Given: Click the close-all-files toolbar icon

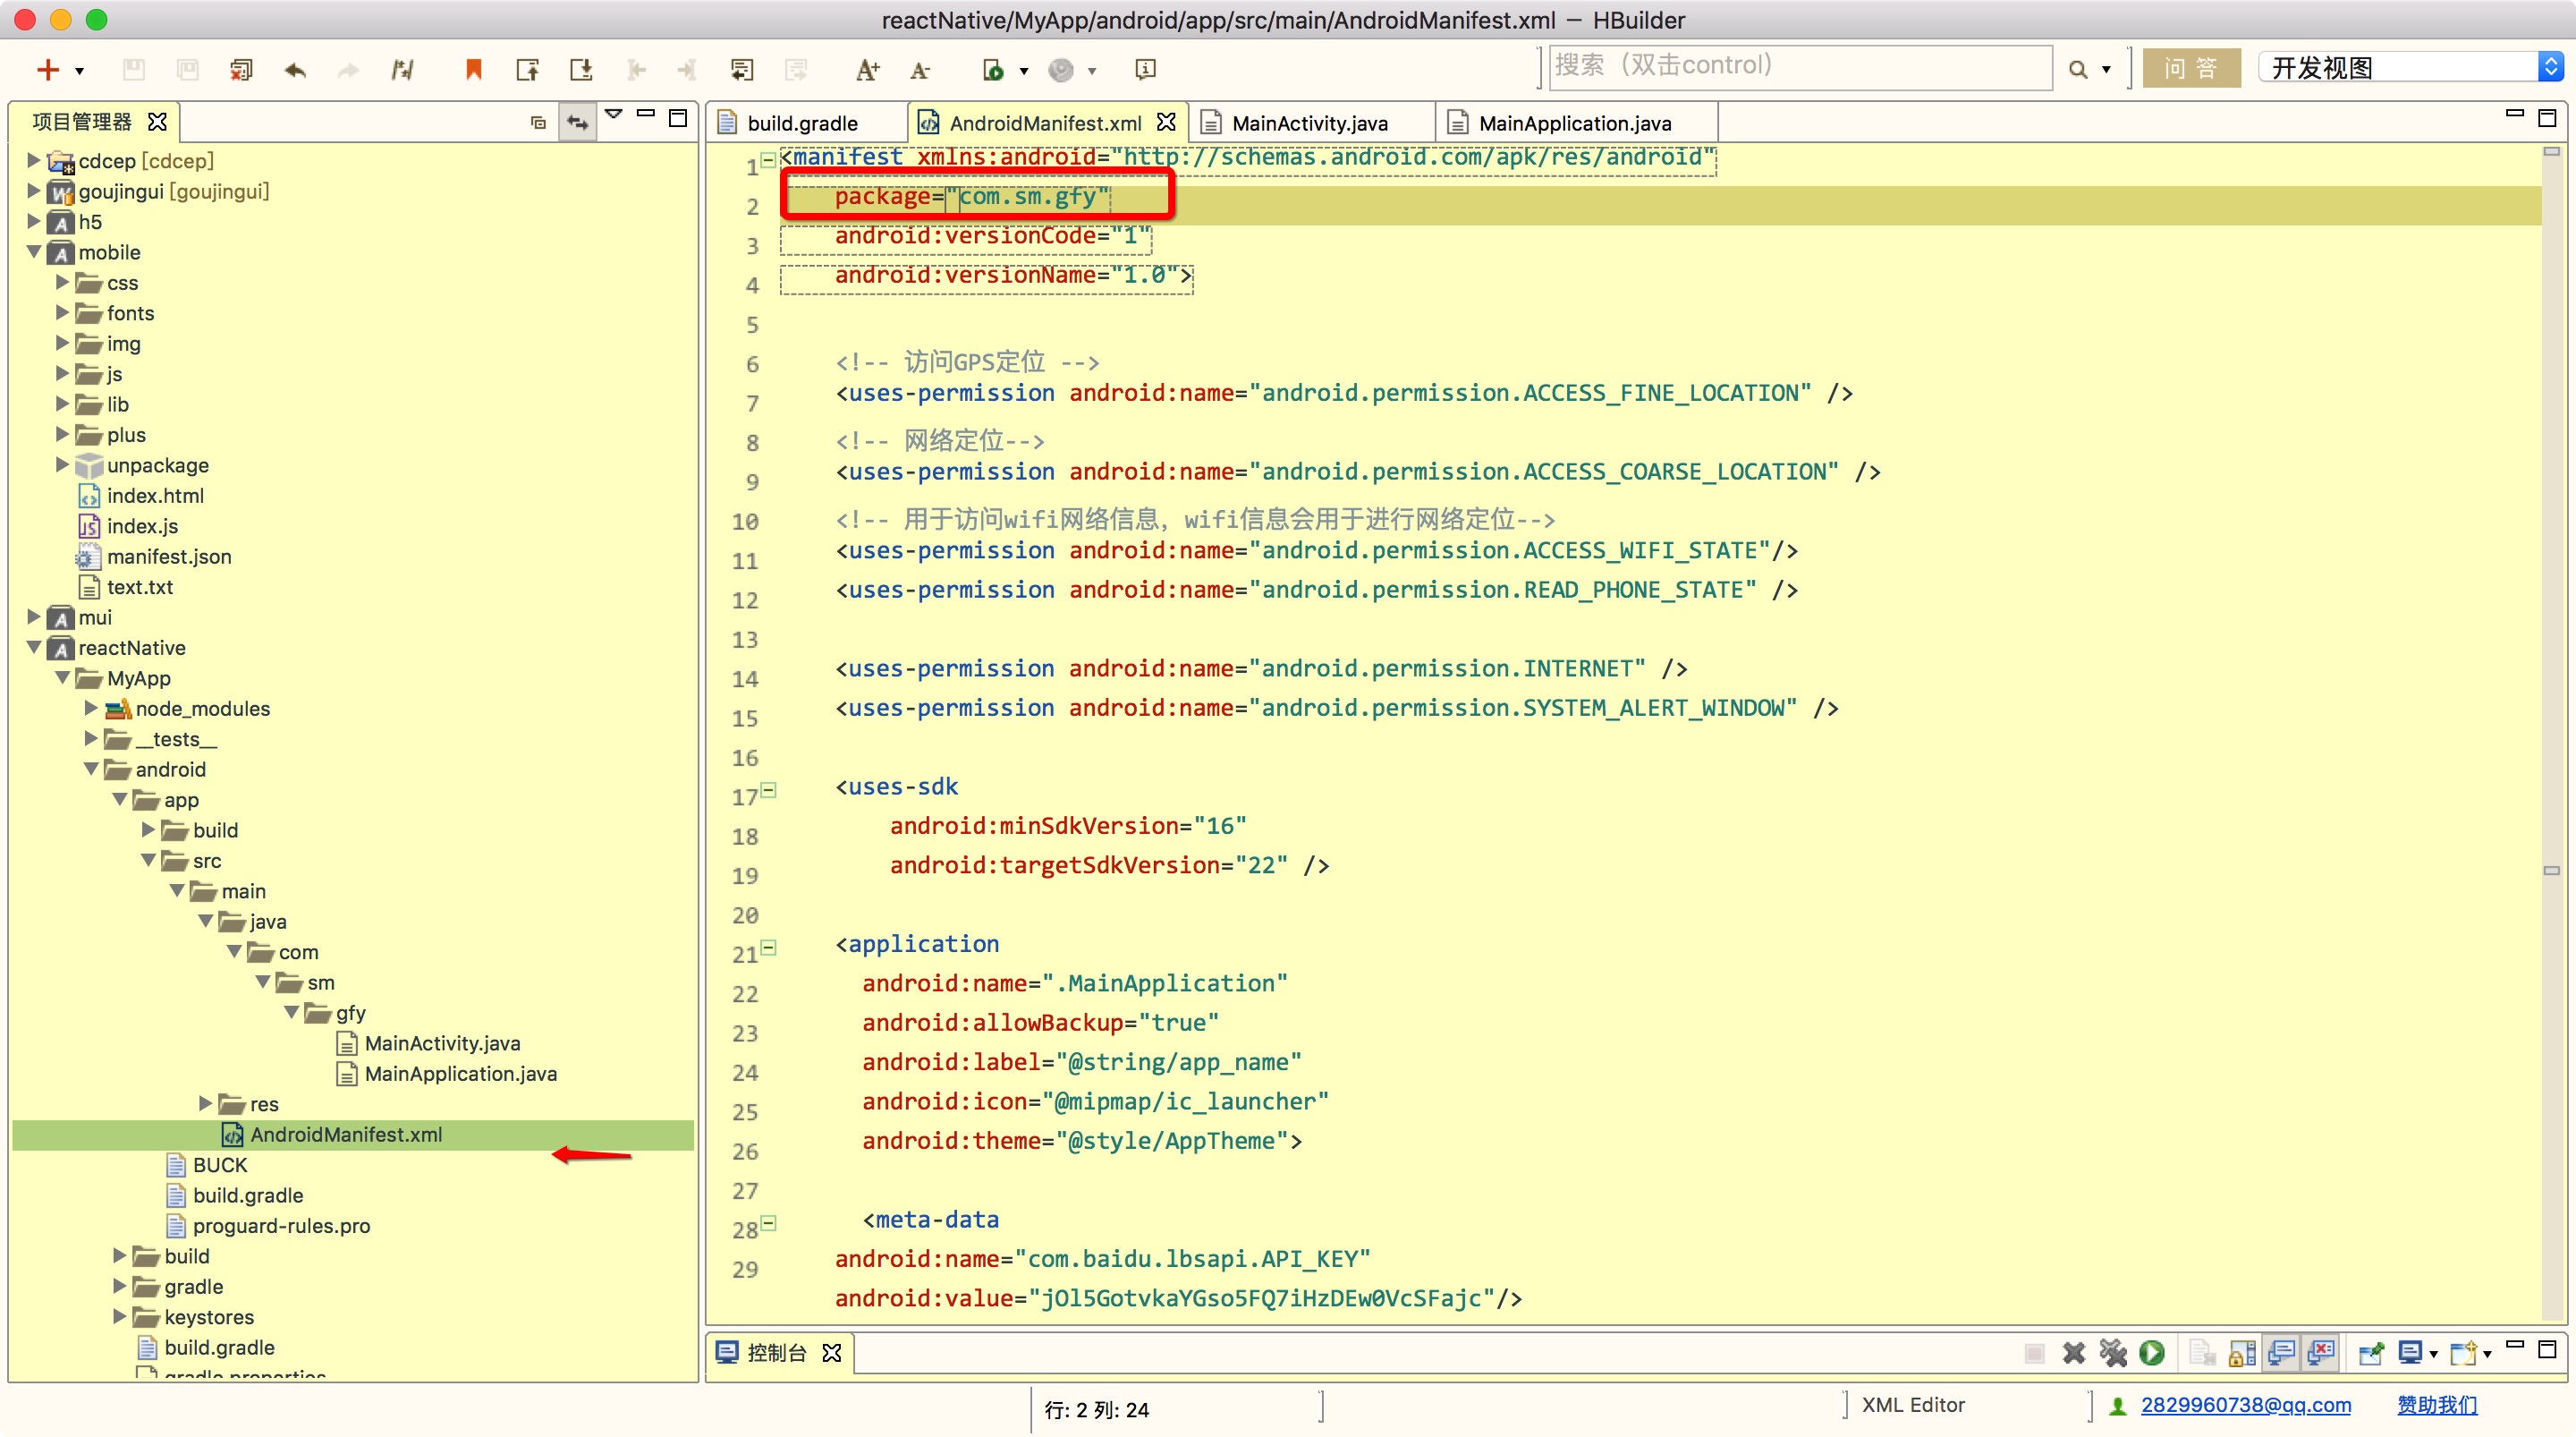Looking at the screenshot, I should pyautogui.click(x=241, y=69).
